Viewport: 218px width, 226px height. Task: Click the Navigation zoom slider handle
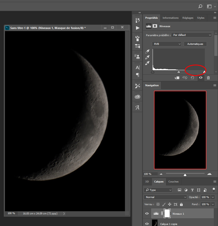tap(185, 175)
